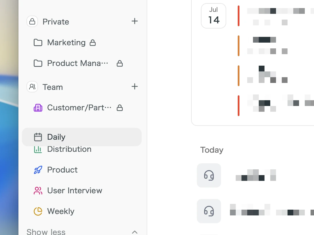Add a new item to Team

(135, 87)
